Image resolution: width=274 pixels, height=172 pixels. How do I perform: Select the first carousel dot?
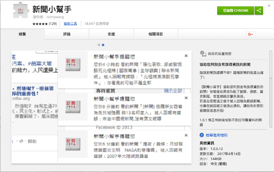[x=99, y=45]
